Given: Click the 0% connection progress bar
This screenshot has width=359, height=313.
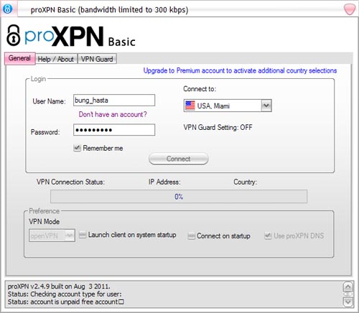Looking at the screenshot, I should [x=179, y=197].
